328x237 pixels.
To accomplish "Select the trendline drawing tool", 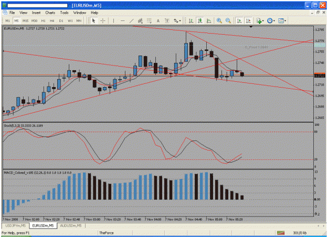I will (x=131, y=20).
